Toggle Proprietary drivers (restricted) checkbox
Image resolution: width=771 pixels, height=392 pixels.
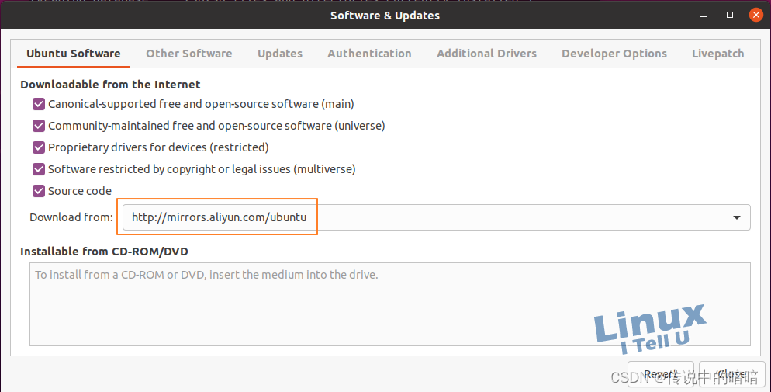[x=39, y=147]
